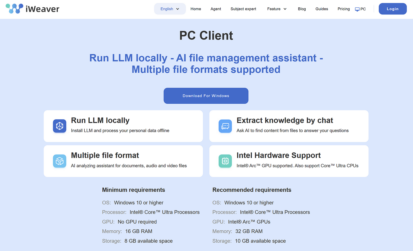Screen dimensions: 413x251
Task: Click 'Install LLM and process your personal data offline'
Action: 120,131
